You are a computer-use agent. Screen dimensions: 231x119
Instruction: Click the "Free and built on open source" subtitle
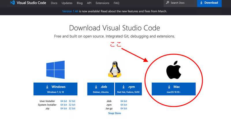(x=114, y=36)
